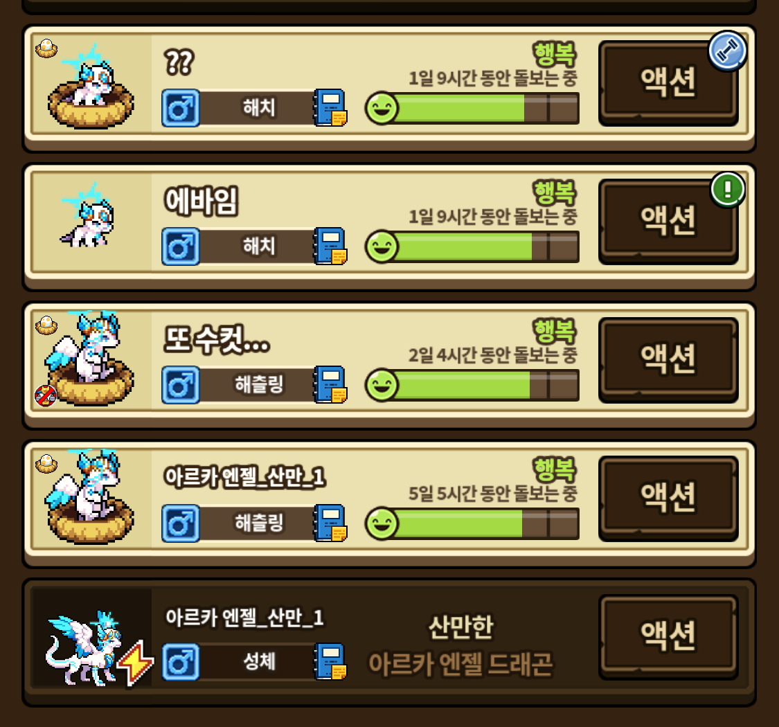
Task: Select the adult 아르카 엔젤 dragon thumbnail
Action: tap(91, 638)
